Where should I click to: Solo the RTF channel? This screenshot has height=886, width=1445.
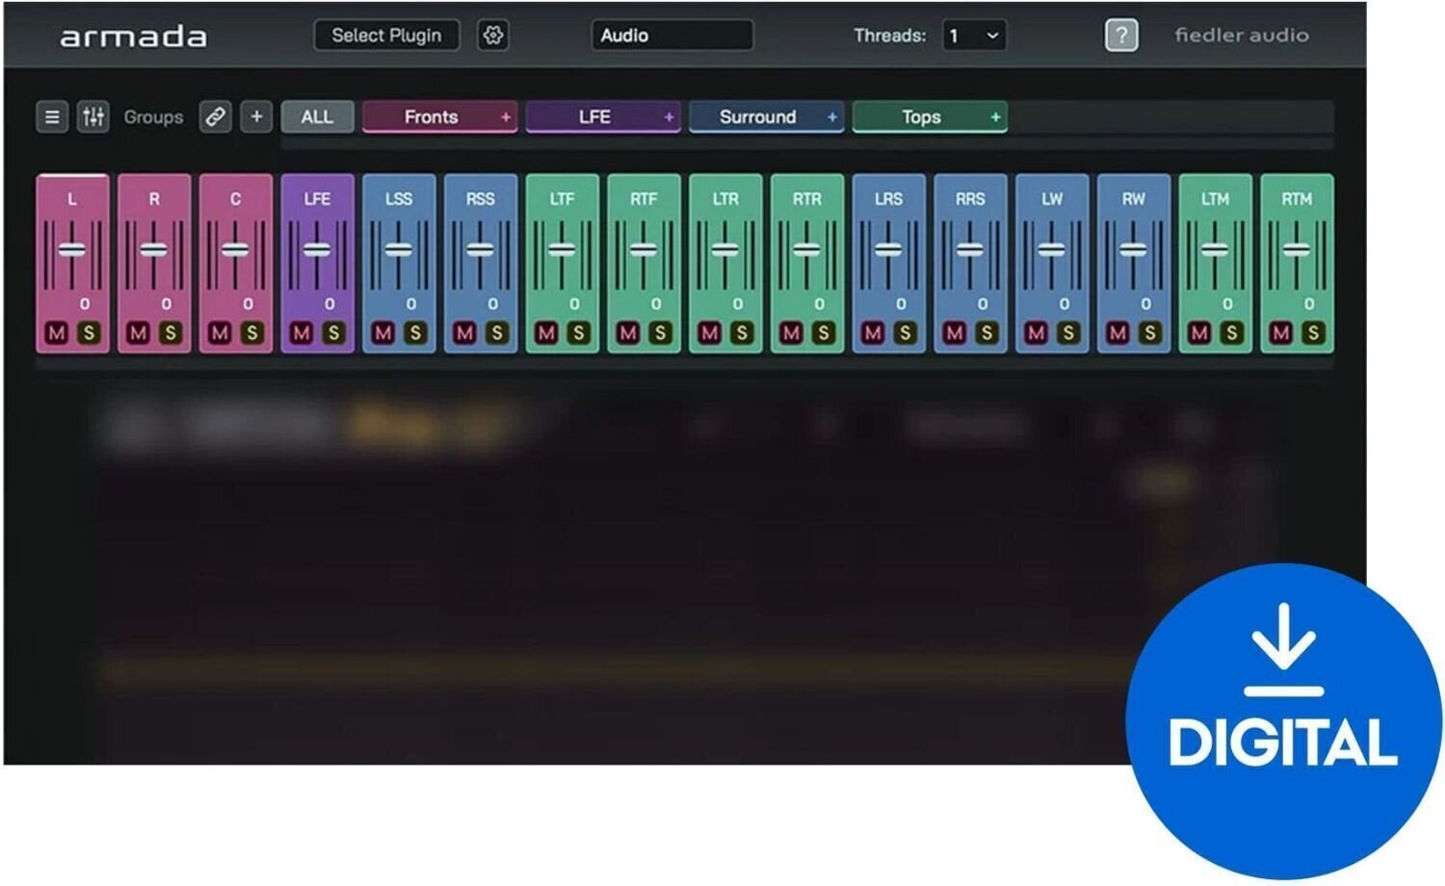pyautogui.click(x=660, y=332)
